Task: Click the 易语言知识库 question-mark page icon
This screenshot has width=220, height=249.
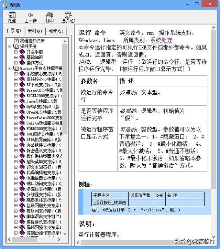Action: click(16, 41)
